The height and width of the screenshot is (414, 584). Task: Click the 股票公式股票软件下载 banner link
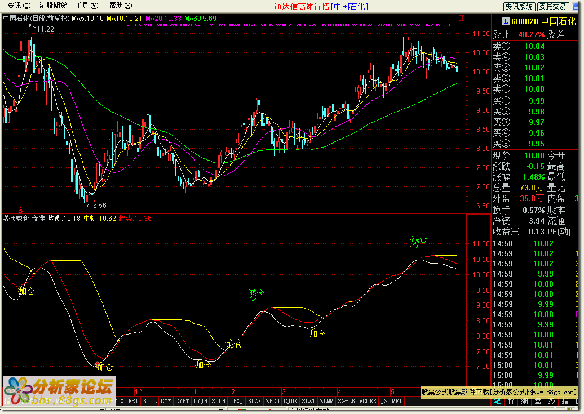[499, 392]
